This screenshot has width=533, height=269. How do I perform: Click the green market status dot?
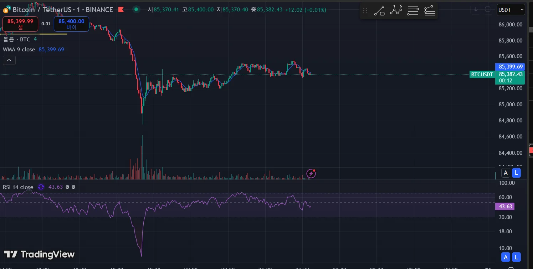(136, 10)
